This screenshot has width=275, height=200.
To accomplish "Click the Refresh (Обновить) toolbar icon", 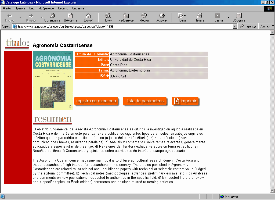I will (x=70, y=16).
